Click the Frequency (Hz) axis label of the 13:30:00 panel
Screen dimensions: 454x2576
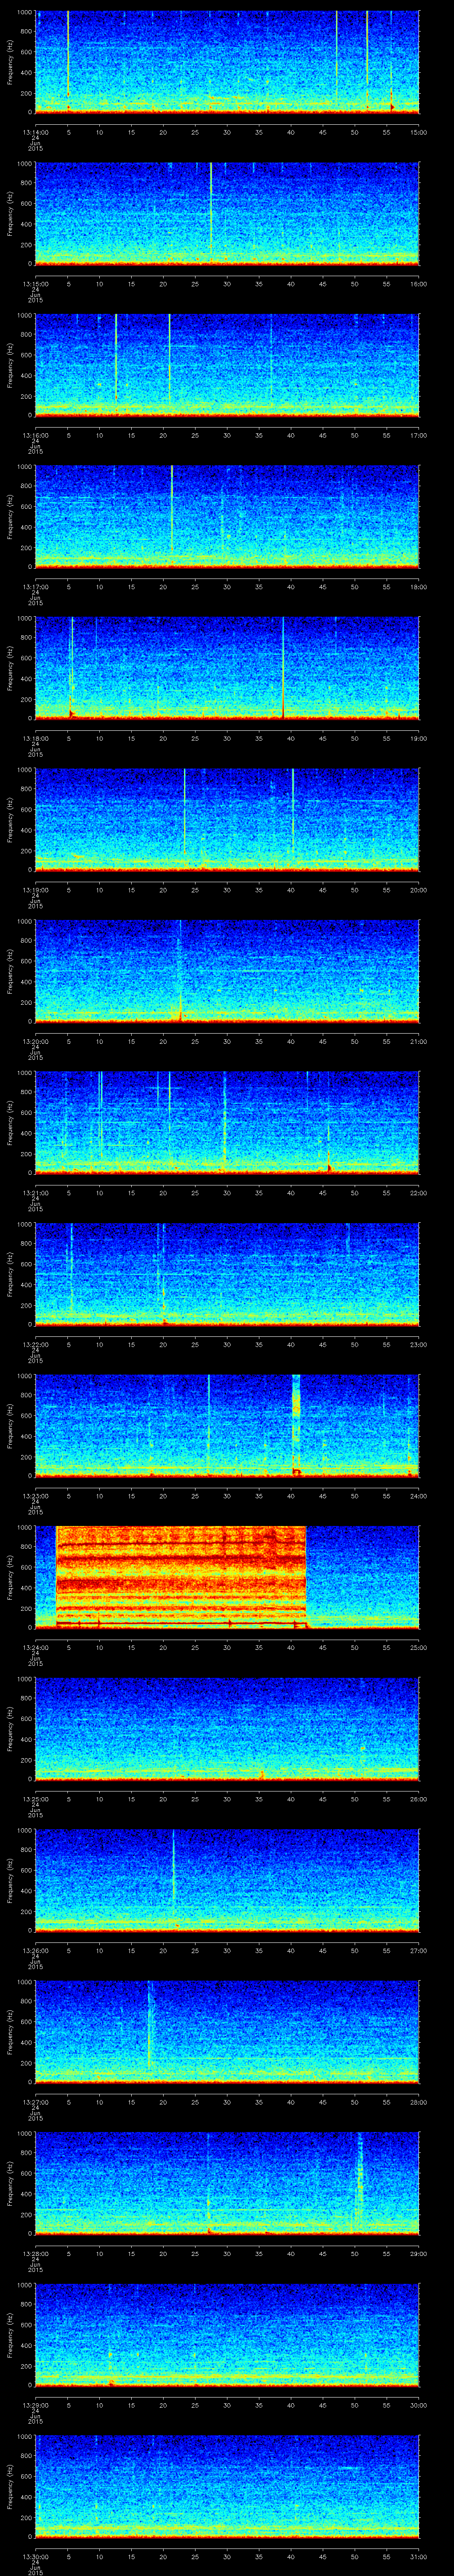pyautogui.click(x=10, y=2486)
